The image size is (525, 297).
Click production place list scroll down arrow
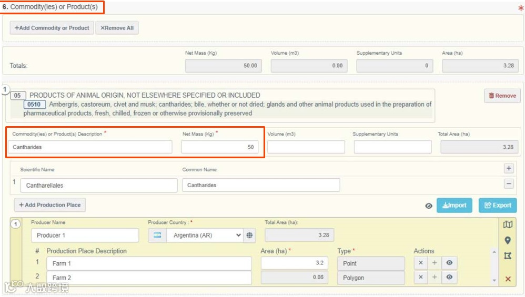coord(494,280)
